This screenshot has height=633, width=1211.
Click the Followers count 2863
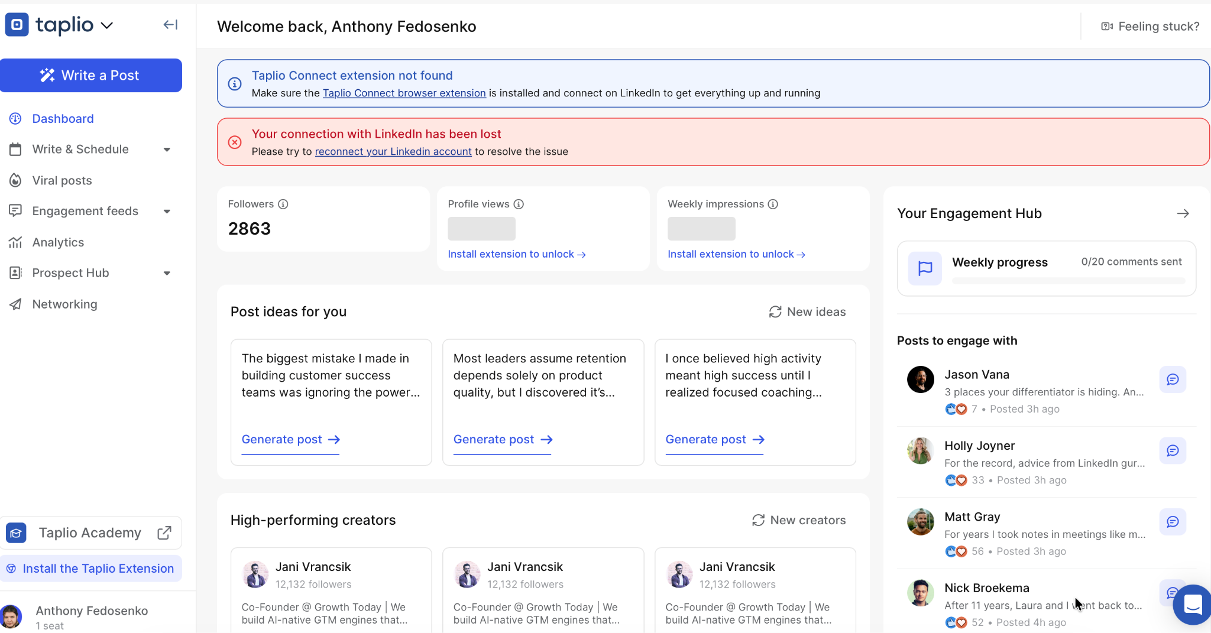point(250,229)
